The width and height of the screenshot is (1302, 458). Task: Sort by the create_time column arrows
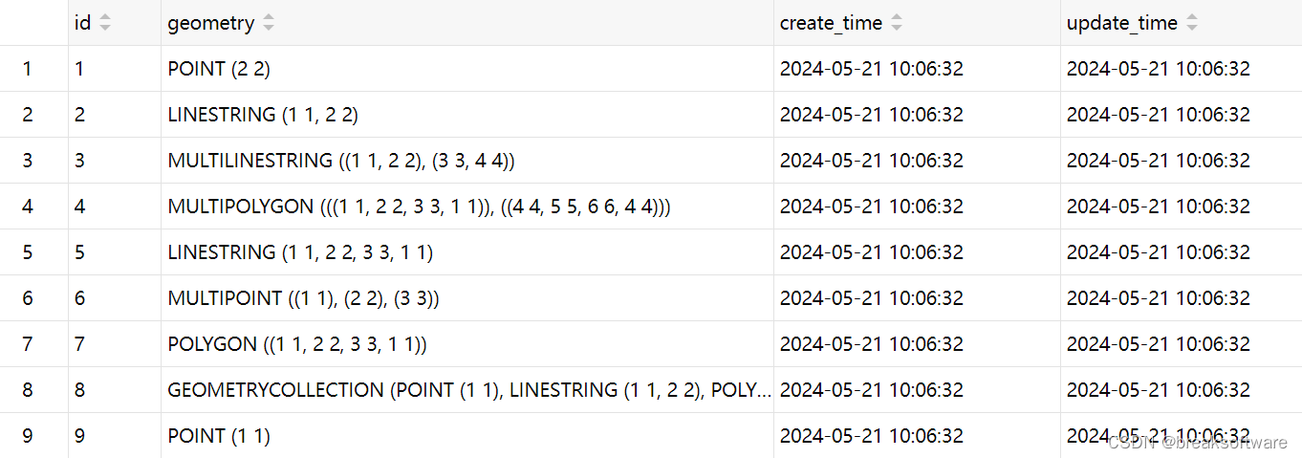point(897,23)
